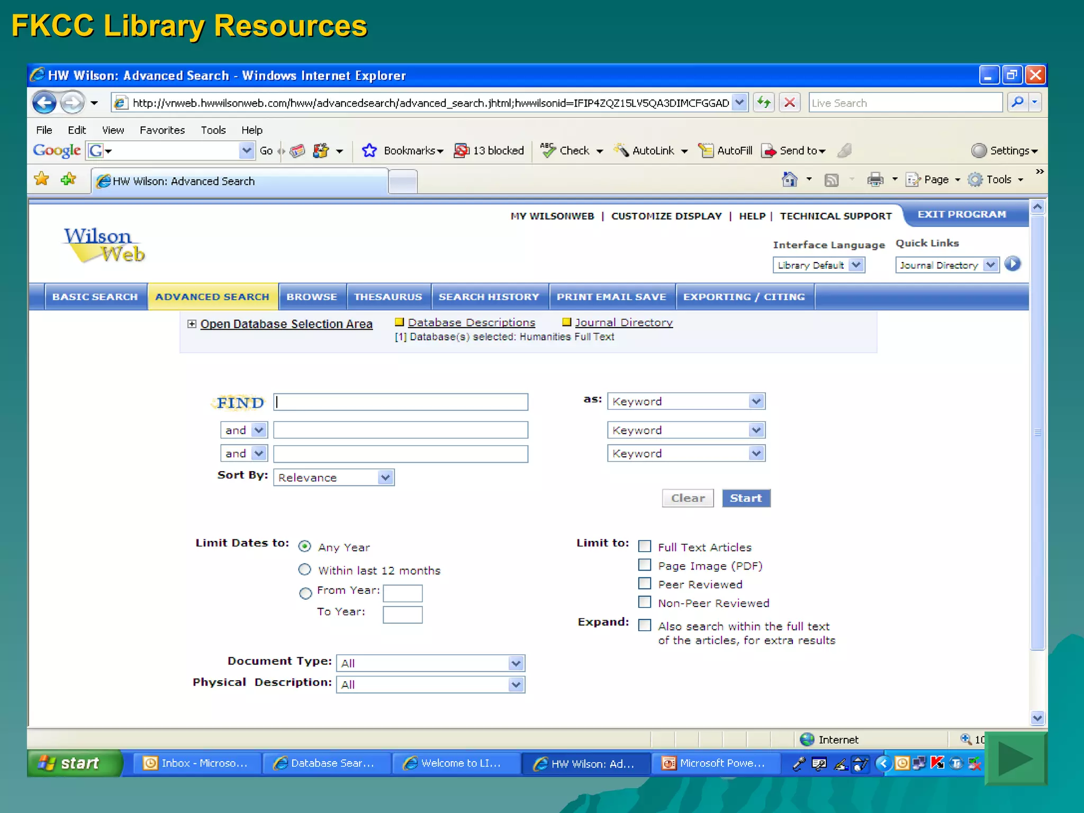Open the third Keyword field dropdown
This screenshot has height=813, width=1084.
(686, 453)
